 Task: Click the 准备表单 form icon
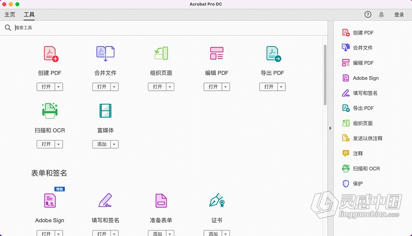tap(161, 200)
